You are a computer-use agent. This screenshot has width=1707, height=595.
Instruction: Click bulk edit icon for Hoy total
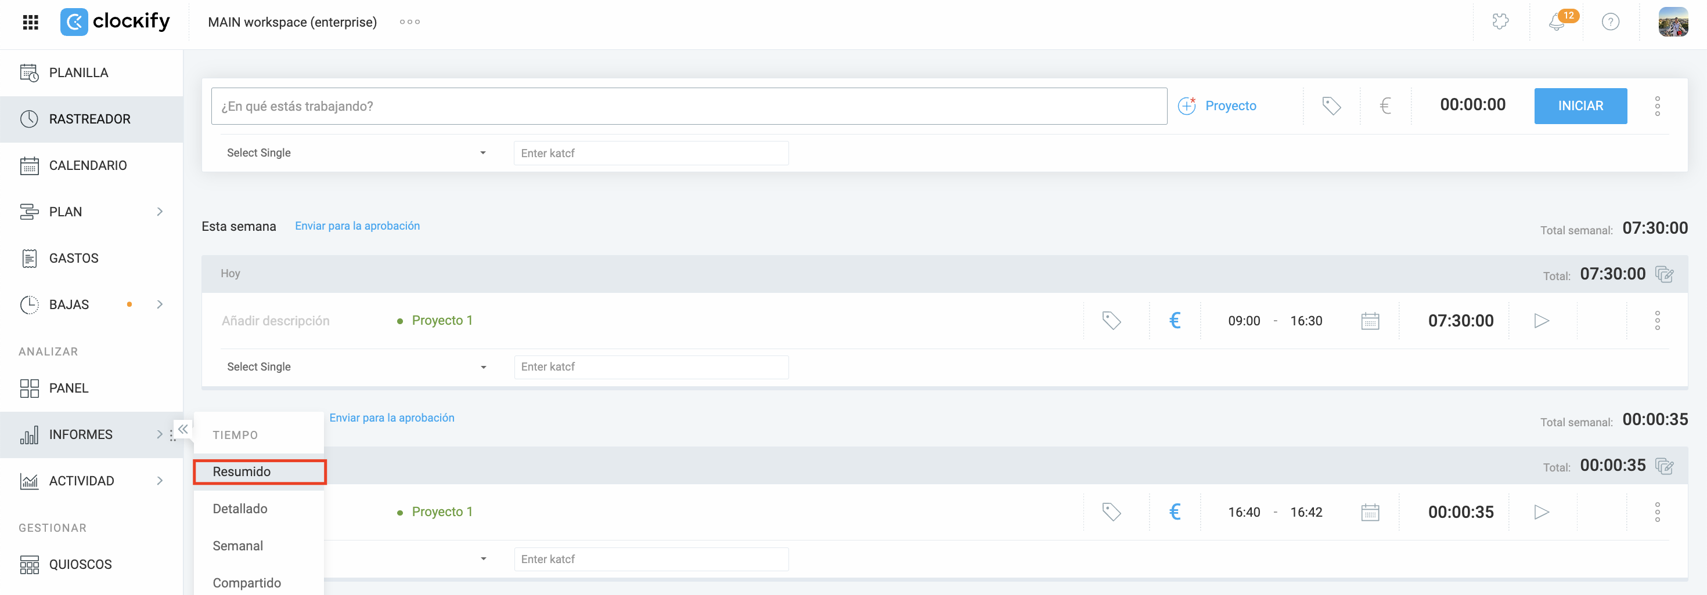(1664, 274)
